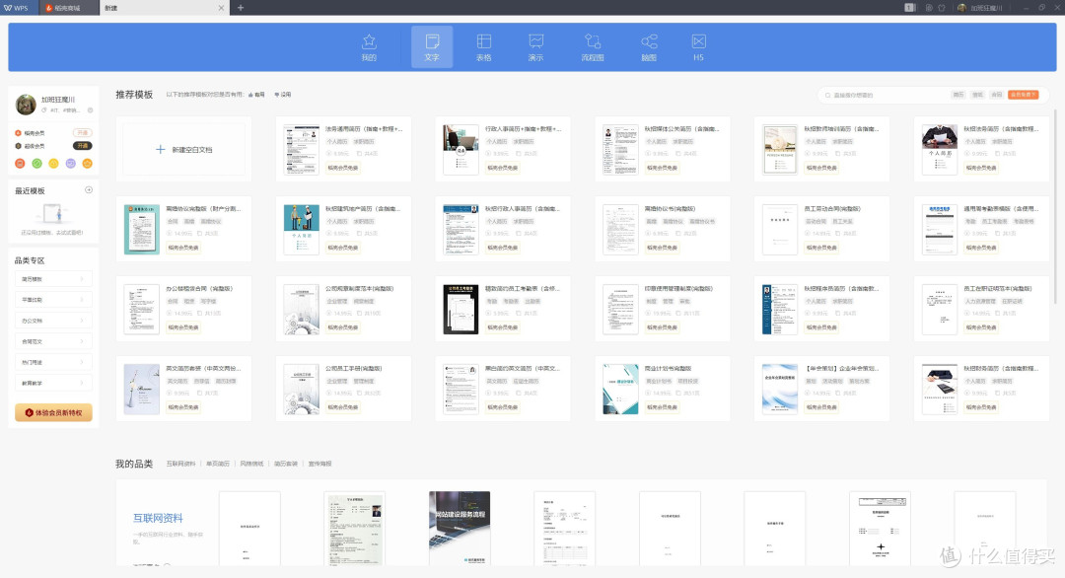Open the skin (shirt) icon in title bar
The height and width of the screenshot is (578, 1065).
pos(942,8)
